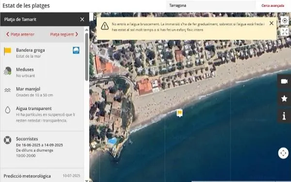
Task: Click the sidebar scroll up arrow
Action: [x=87, y=30]
